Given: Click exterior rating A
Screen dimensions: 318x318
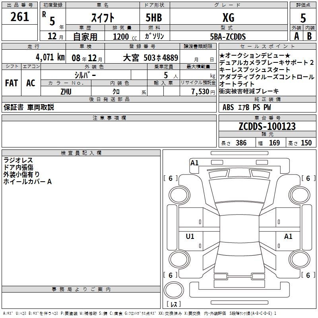Looking at the screenshot, I should 297,36.
